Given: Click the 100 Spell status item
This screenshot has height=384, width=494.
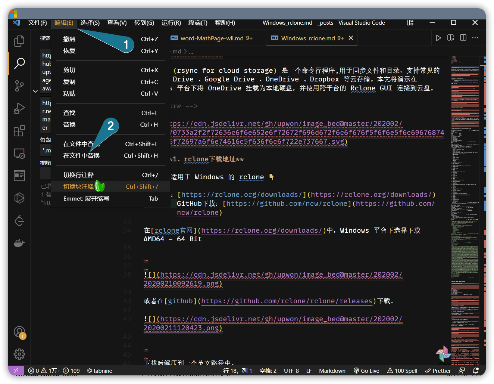Looking at the screenshot, I should (402, 371).
